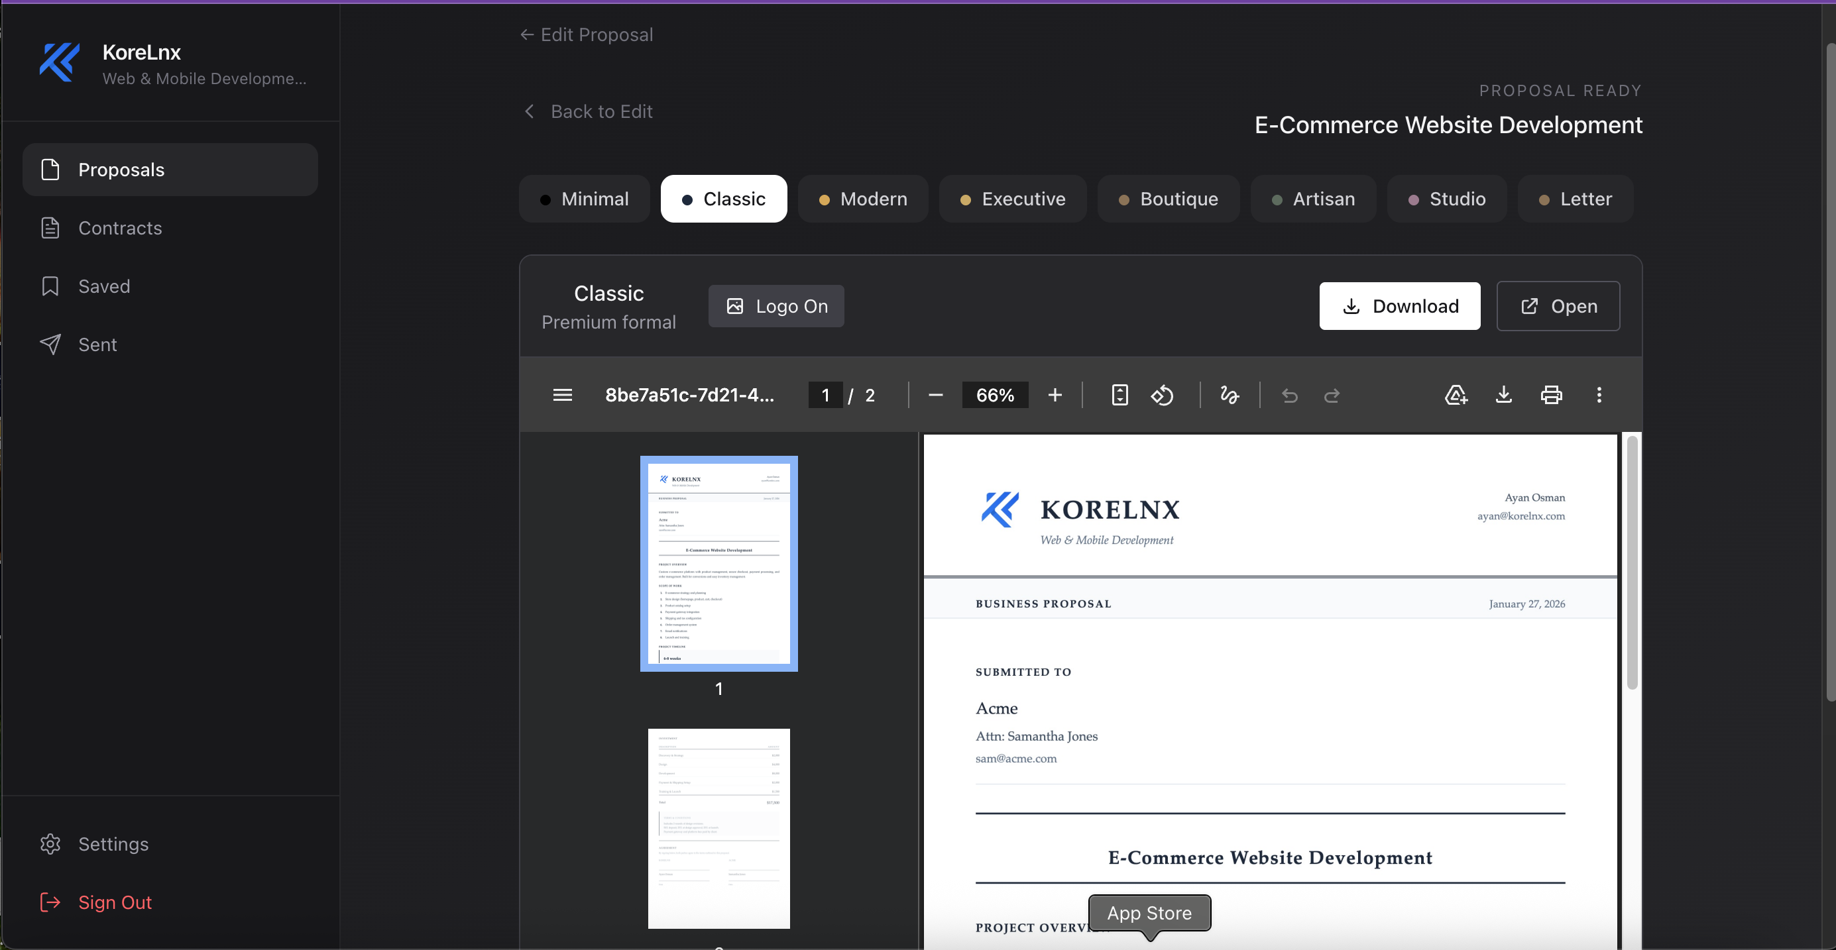Go to the Sent section
This screenshot has height=950, width=1836.
(97, 344)
